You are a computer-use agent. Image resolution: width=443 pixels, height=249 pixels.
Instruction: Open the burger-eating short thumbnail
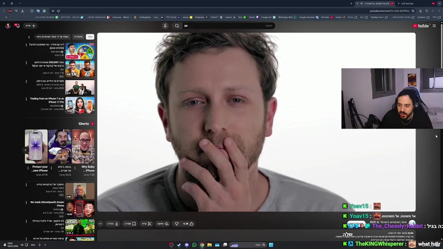coord(60,147)
